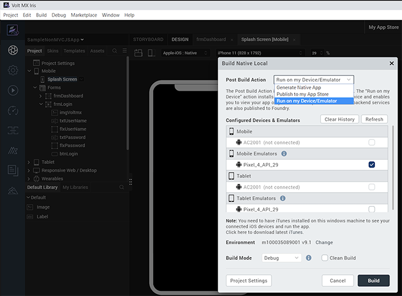Click the Tablet Emulators info icon
The image size is (402, 296).
click(x=283, y=198)
